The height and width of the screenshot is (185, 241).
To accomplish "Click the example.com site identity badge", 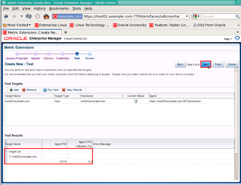I will pos(67,16).
